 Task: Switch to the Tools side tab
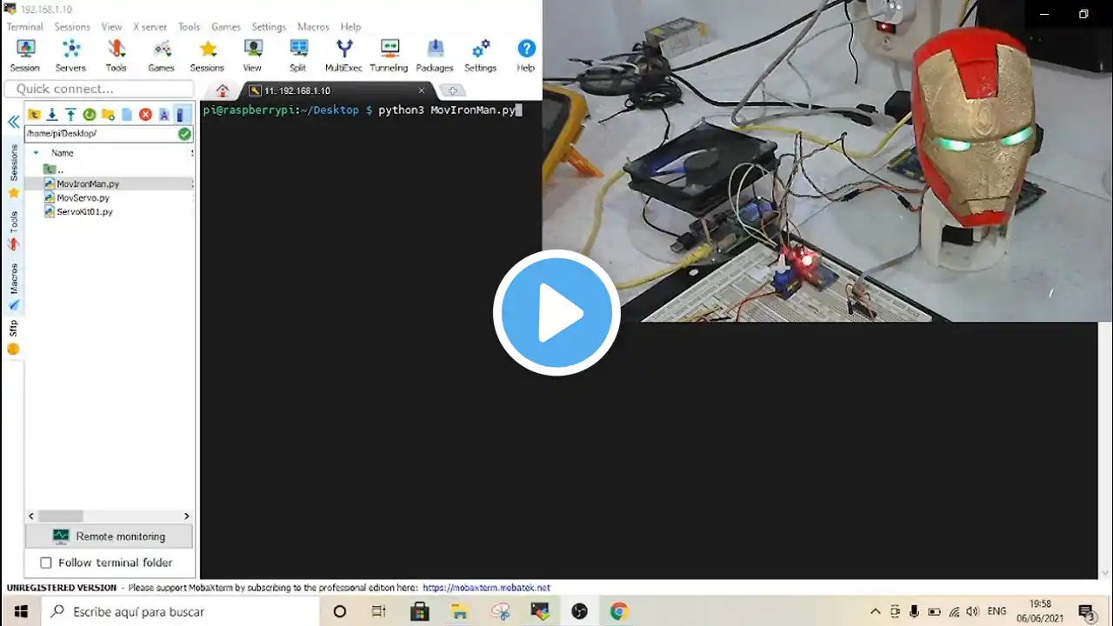13,230
